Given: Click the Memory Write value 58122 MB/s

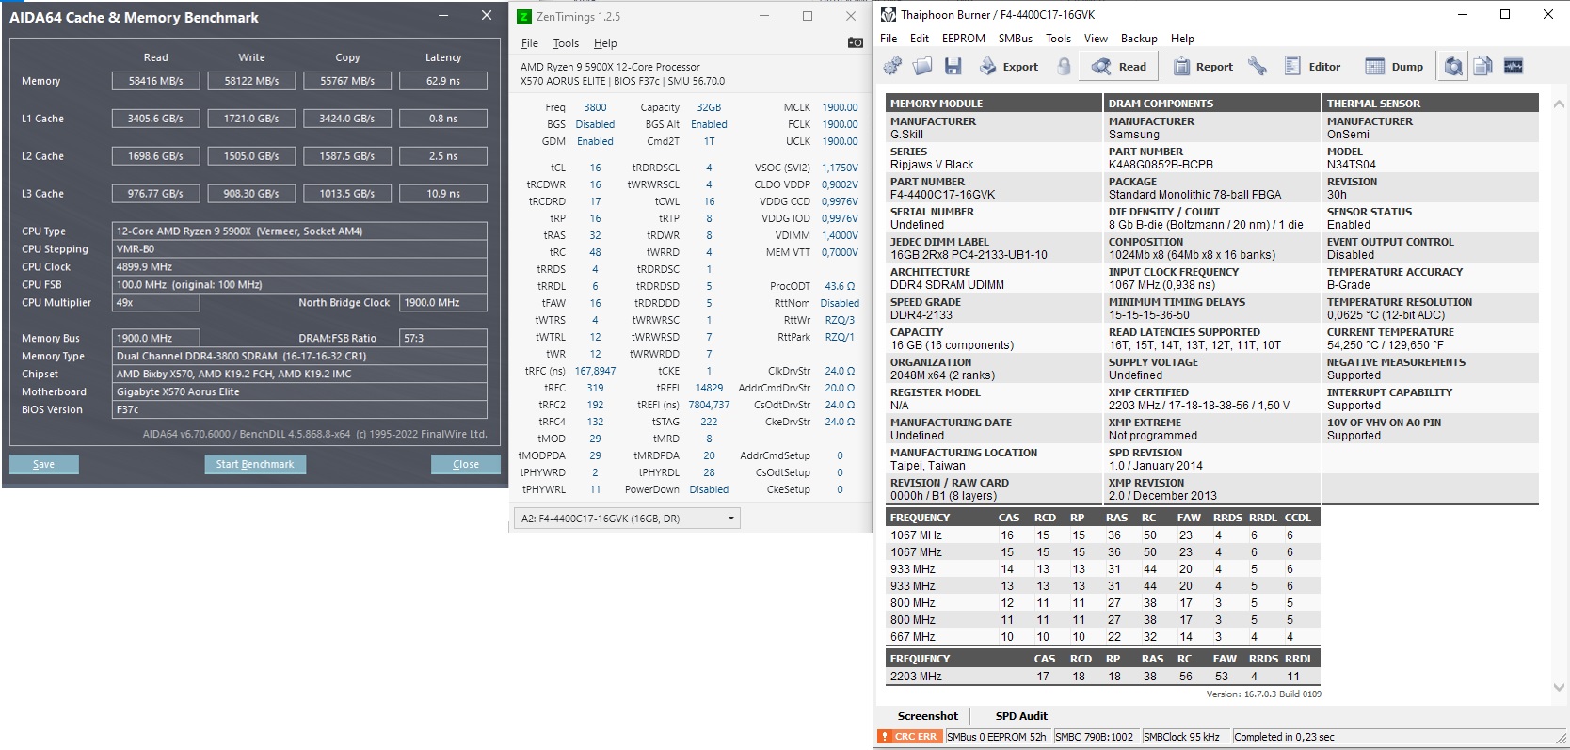Looking at the screenshot, I should tap(251, 81).
